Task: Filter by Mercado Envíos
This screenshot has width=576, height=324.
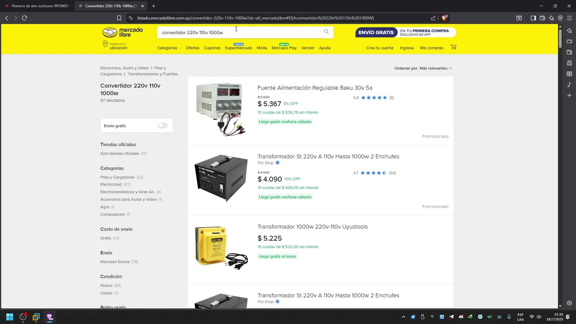Action: (x=115, y=262)
